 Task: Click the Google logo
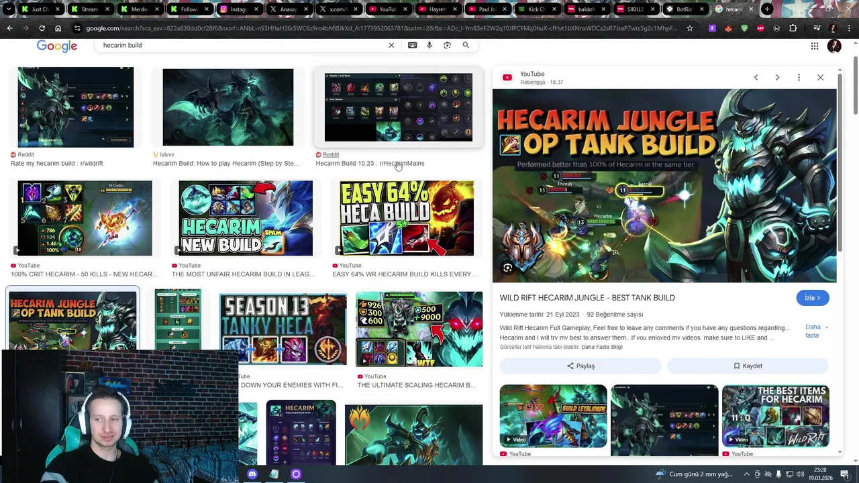click(x=57, y=46)
